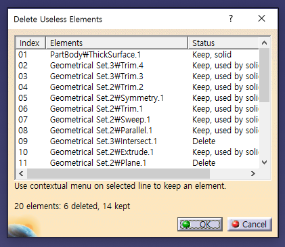The image size is (285, 247).
Task: Select row Geometrical Set.3\Trim.4
Action: coord(137,66)
